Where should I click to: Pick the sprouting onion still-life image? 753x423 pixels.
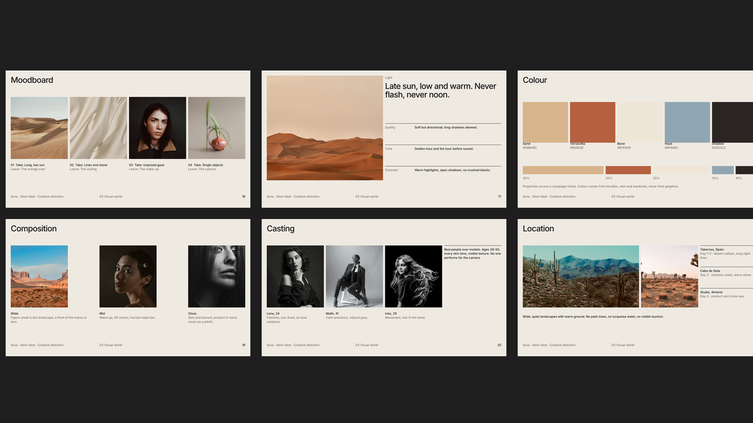216,128
